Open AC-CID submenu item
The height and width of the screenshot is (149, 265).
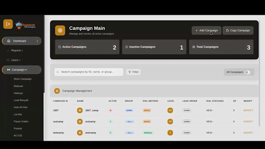(18, 135)
